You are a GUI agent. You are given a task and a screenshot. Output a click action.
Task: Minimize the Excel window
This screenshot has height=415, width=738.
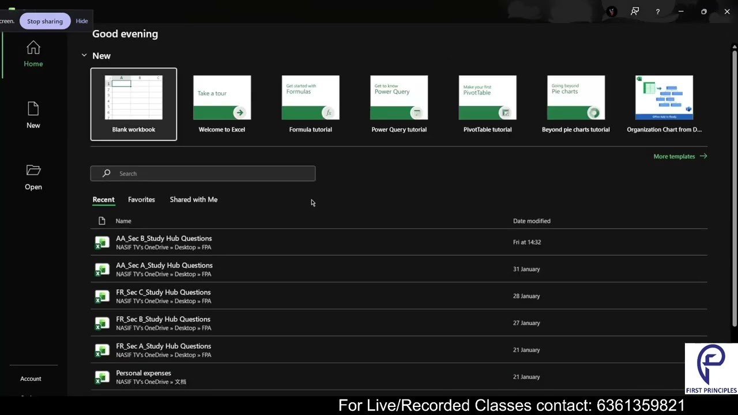(x=681, y=12)
